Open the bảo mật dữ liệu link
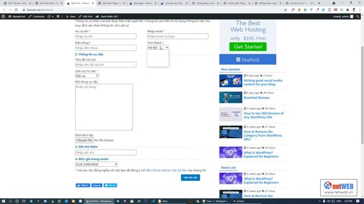This screenshot has height=204, width=364. (176, 170)
